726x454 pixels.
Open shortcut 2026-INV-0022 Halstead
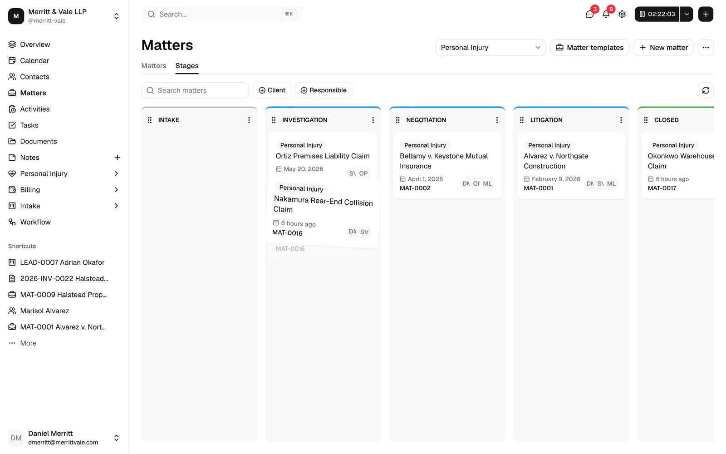(64, 279)
